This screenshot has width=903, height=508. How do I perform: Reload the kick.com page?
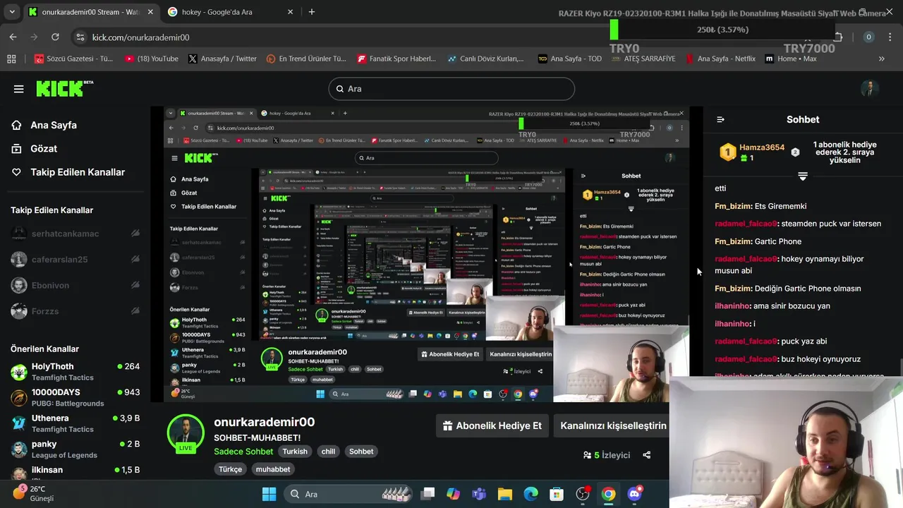point(55,37)
